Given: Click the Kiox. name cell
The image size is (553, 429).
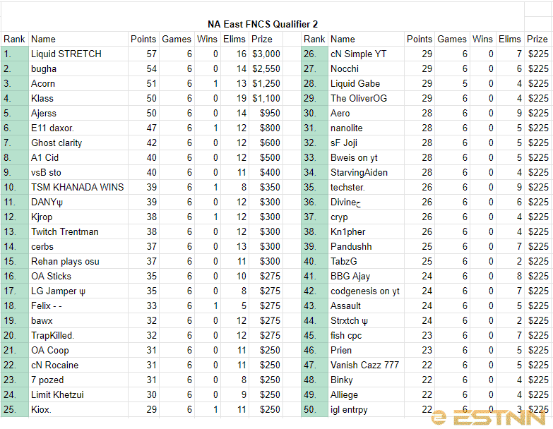Looking at the screenshot, I should coord(78,409).
